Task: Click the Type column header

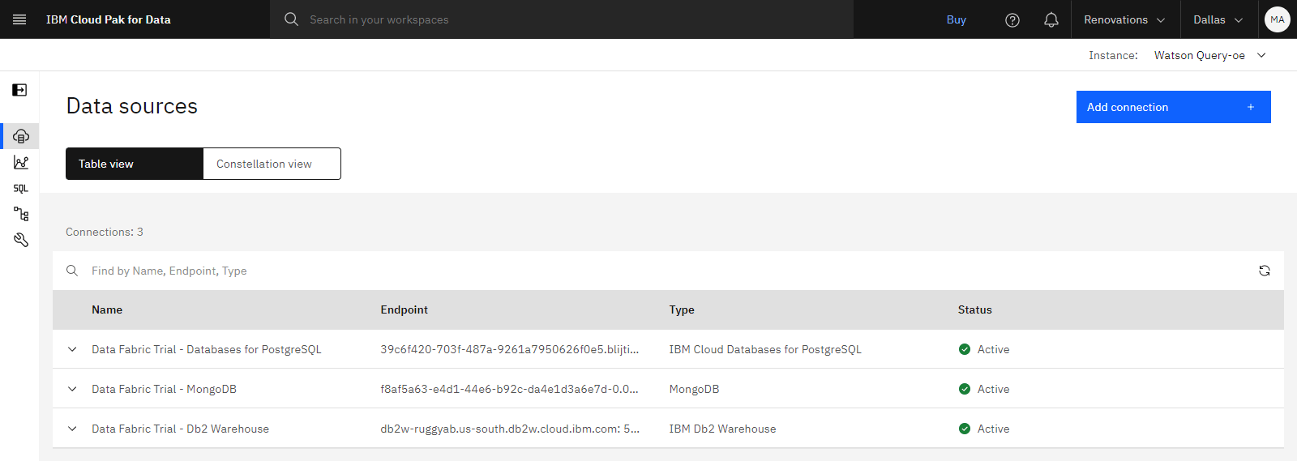Action: 682,309
